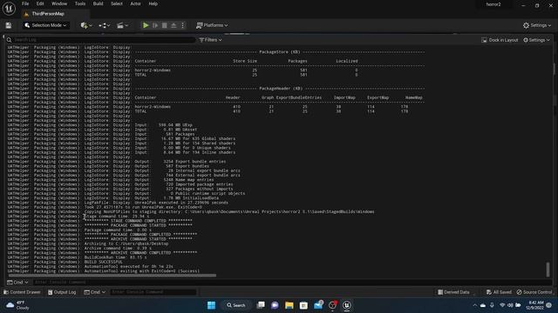The image size is (558, 313).
Task: Select the BUILD SUCCESSFUL log line
Action: 103,262
